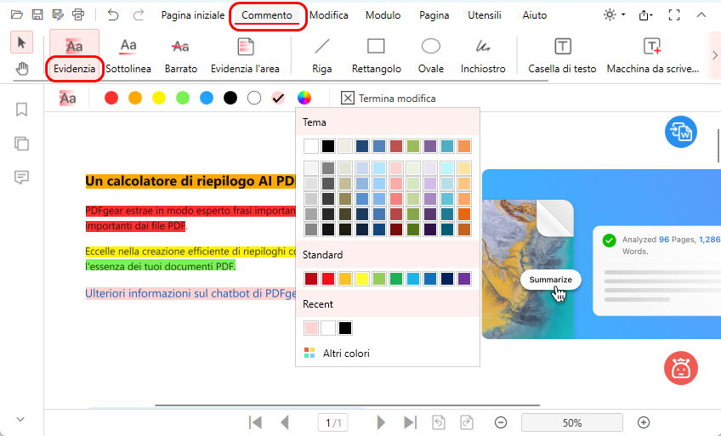Viewport: 721px width, 436px height.
Task: Choose the Sottolinea underline tool
Action: 128,56
